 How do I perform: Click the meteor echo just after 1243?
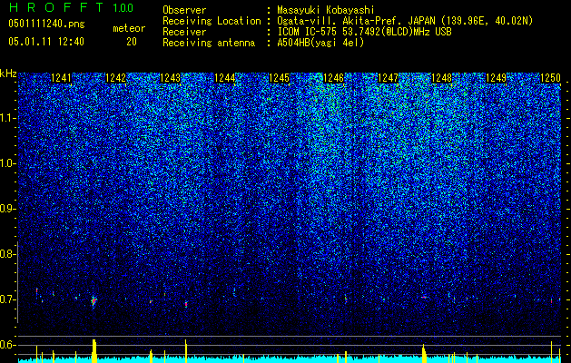186,304
